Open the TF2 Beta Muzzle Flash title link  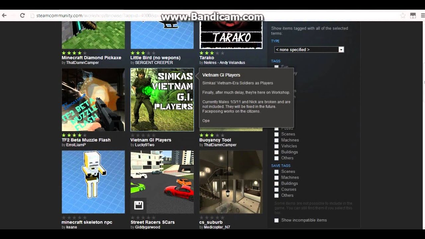tap(86, 140)
